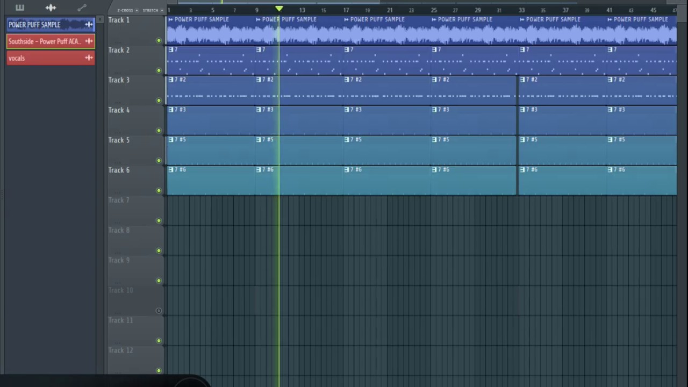Toggle the Track 11 mute LED
This screenshot has width=688, height=387.
click(x=159, y=341)
